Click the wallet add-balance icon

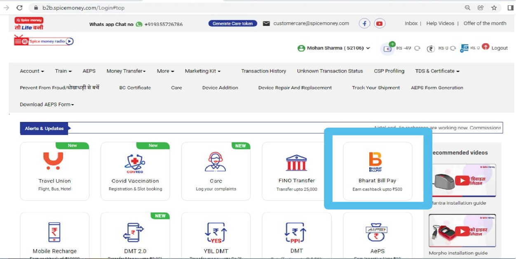[x=388, y=48]
